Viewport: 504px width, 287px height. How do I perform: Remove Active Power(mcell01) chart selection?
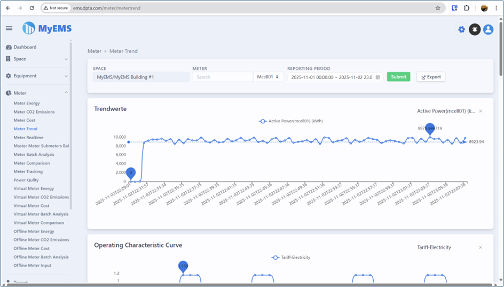pos(481,111)
